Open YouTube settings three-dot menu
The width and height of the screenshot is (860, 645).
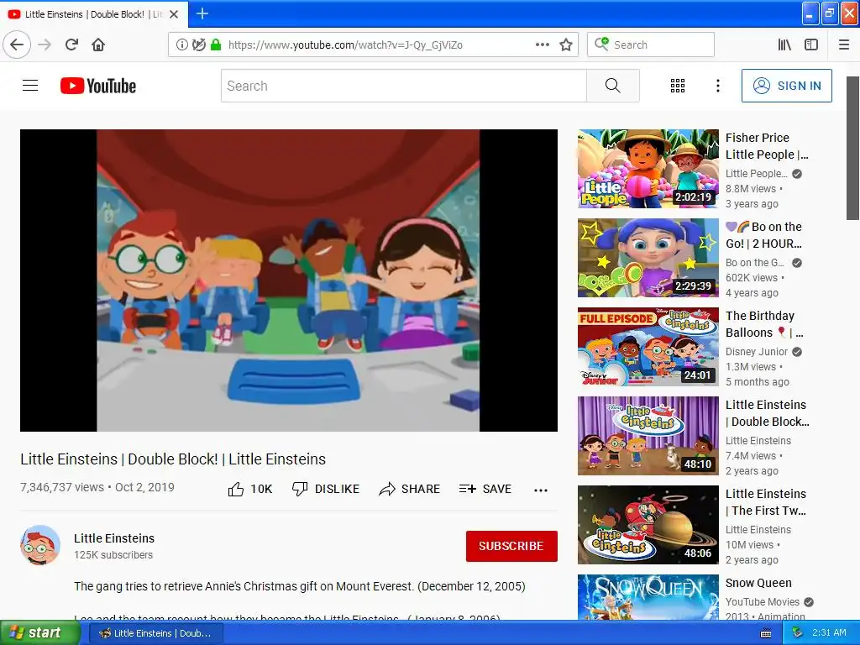[718, 86]
